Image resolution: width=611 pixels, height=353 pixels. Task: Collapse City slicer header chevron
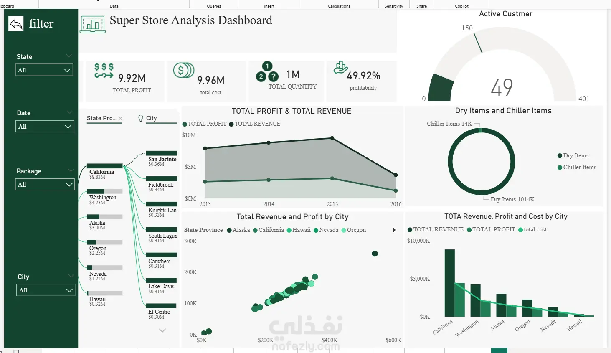point(71,276)
